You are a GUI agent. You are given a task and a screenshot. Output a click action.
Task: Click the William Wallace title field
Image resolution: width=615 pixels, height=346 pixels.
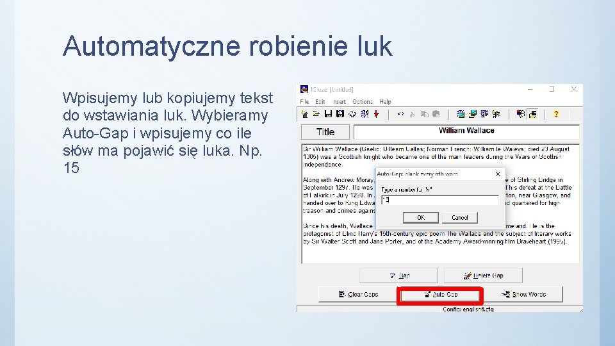[466, 132]
